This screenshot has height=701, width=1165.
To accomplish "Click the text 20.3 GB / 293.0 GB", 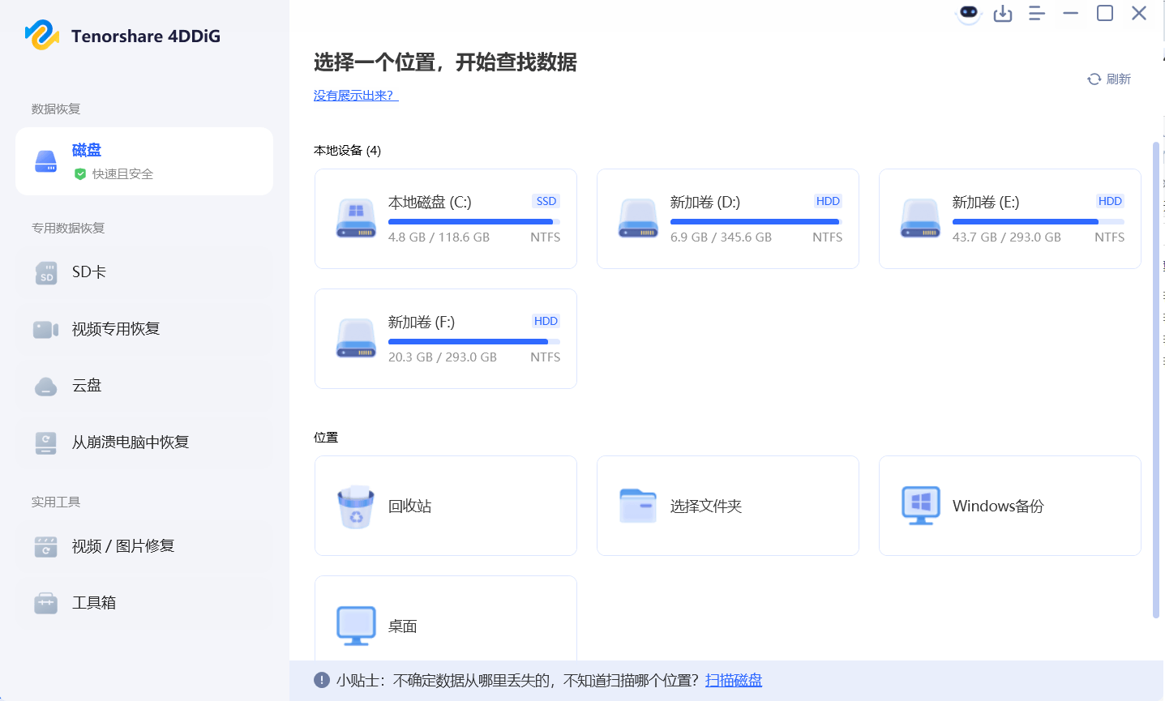I will click(x=443, y=357).
